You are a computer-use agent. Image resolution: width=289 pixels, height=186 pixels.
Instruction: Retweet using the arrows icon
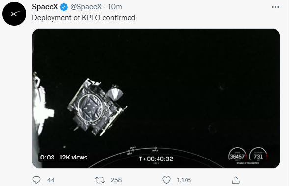(x=100, y=180)
